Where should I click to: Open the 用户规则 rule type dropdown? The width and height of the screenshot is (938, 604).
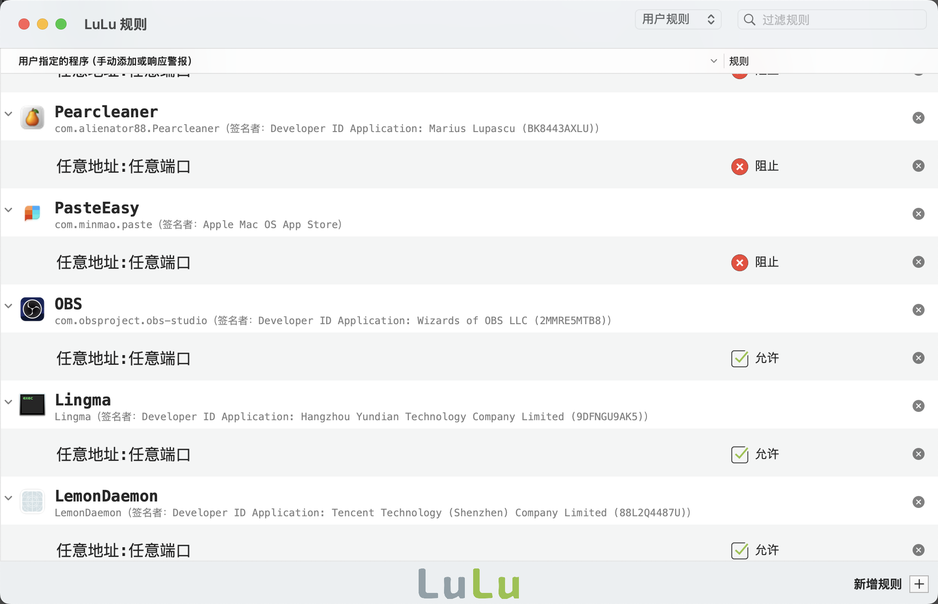click(x=678, y=19)
